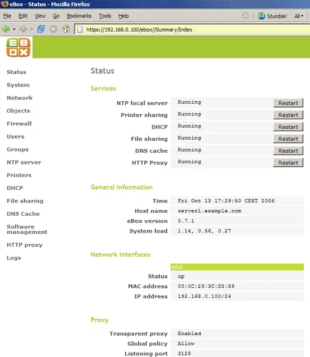
Task: Open Back button history dropdown arrow
Action: tap(14, 29)
